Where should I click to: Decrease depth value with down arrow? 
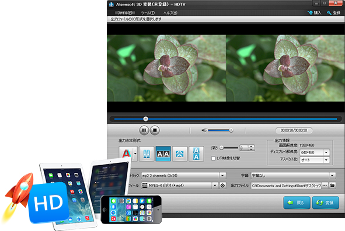[251, 150]
